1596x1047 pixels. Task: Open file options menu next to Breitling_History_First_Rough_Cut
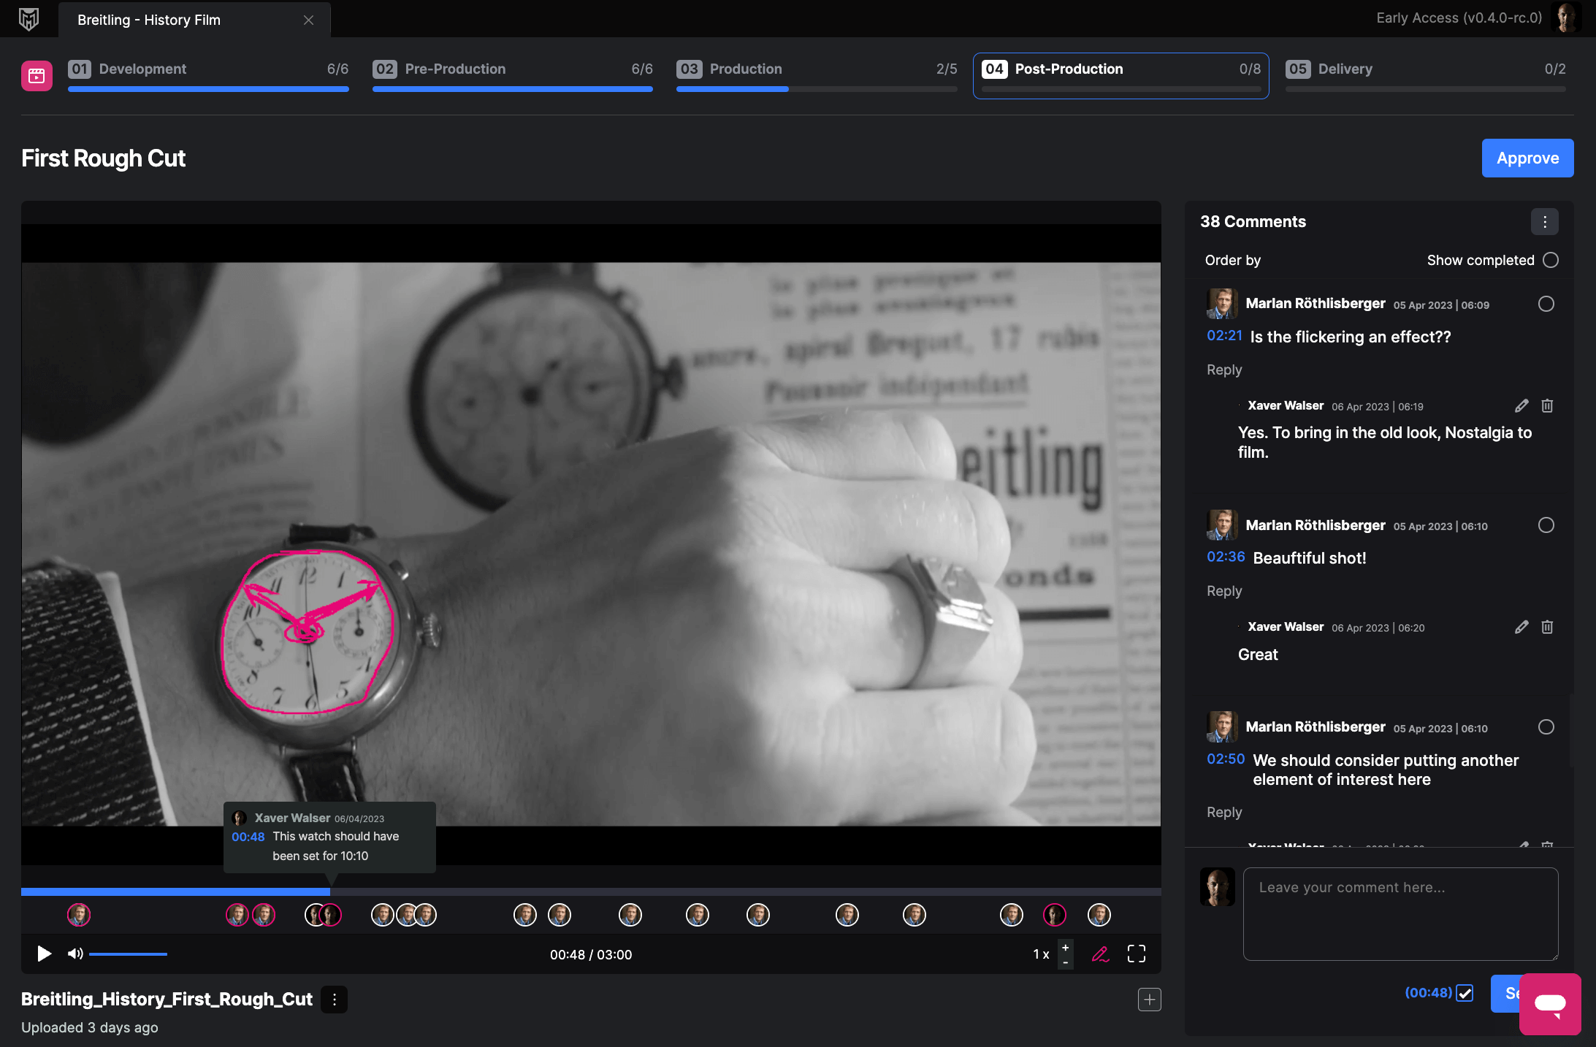coord(335,1000)
